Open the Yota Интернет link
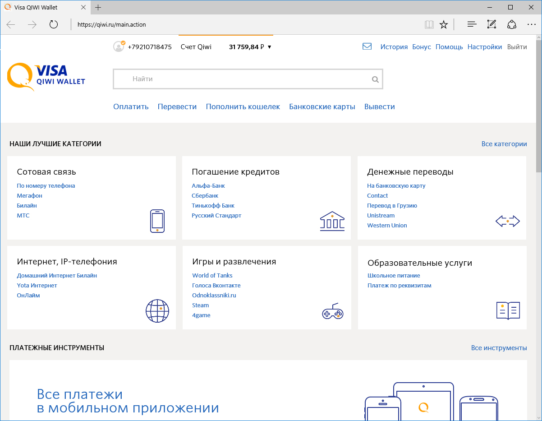This screenshot has height=421, width=542. pyautogui.click(x=37, y=285)
